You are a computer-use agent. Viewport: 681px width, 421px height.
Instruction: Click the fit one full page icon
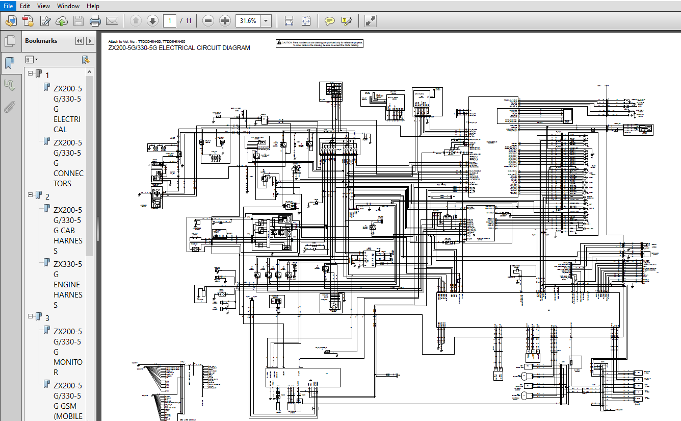pos(306,21)
